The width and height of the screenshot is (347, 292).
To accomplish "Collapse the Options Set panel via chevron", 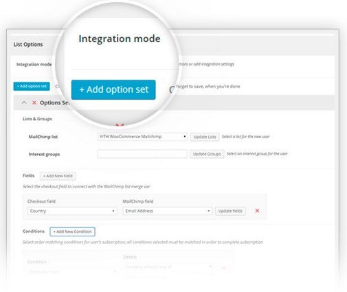I will tap(24, 102).
